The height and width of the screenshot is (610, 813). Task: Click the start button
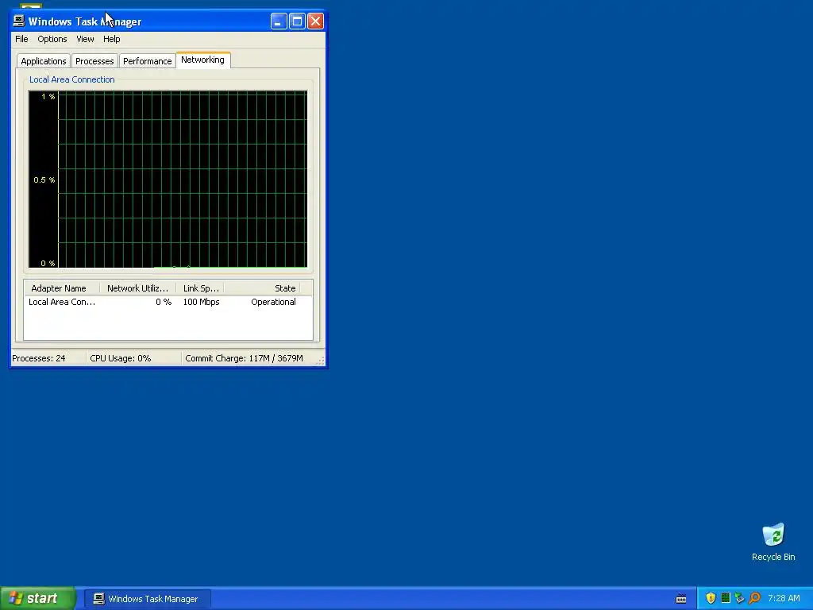click(37, 599)
